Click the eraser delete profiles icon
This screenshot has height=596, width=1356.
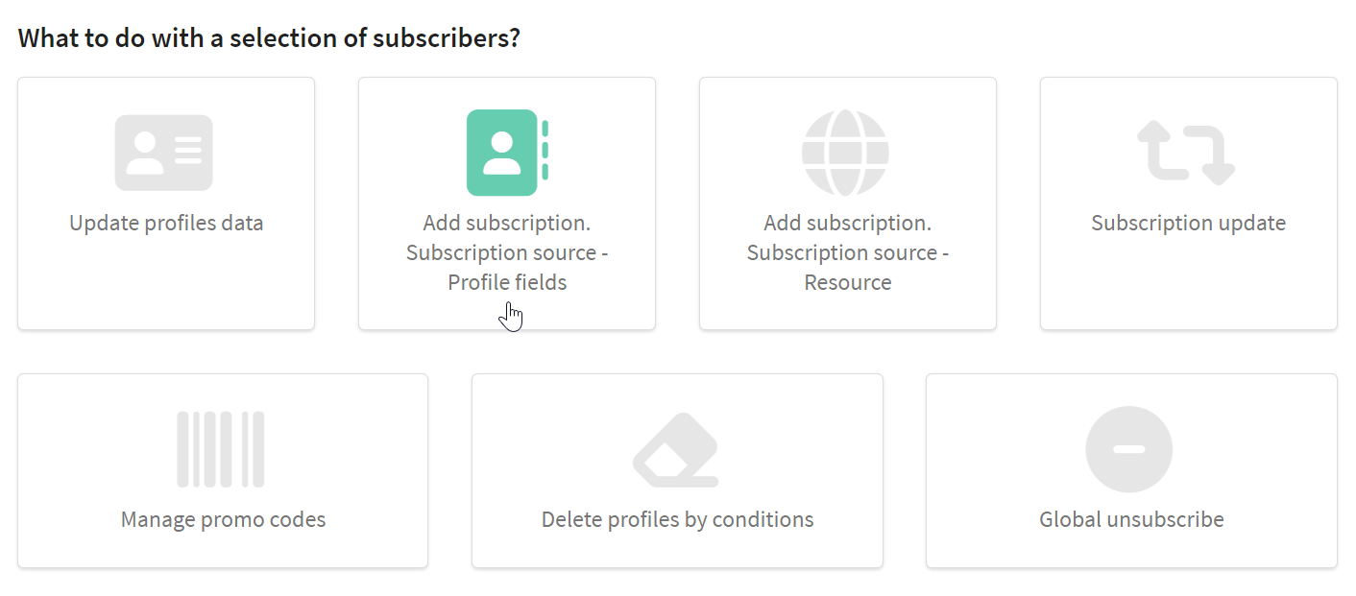(x=676, y=449)
